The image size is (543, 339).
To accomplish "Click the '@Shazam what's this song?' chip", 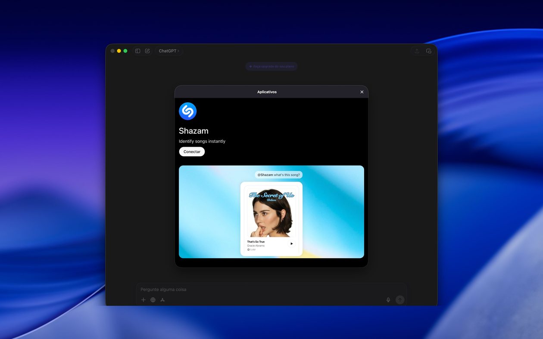I will coord(279,175).
